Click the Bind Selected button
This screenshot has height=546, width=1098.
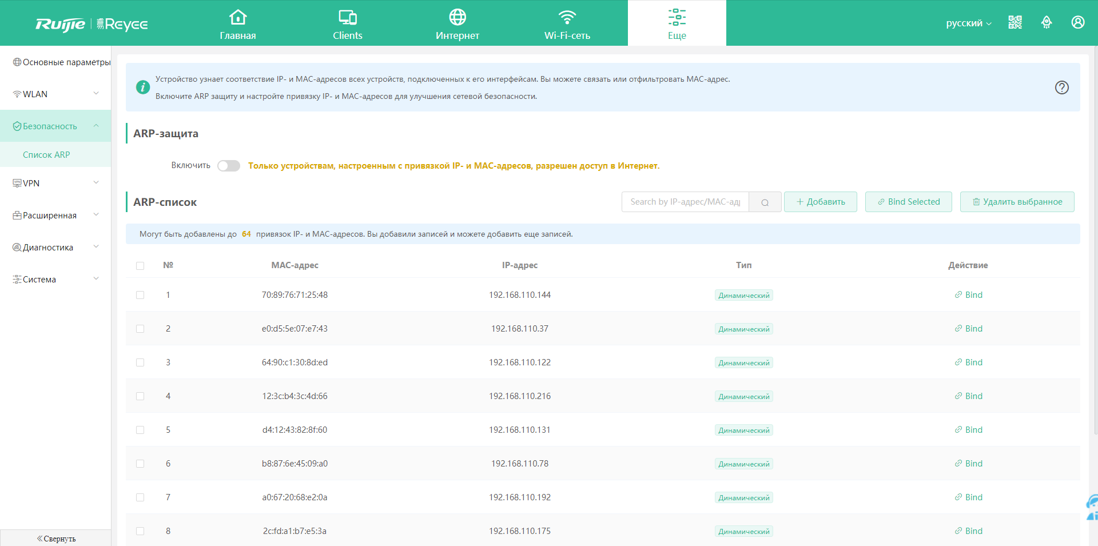(909, 202)
